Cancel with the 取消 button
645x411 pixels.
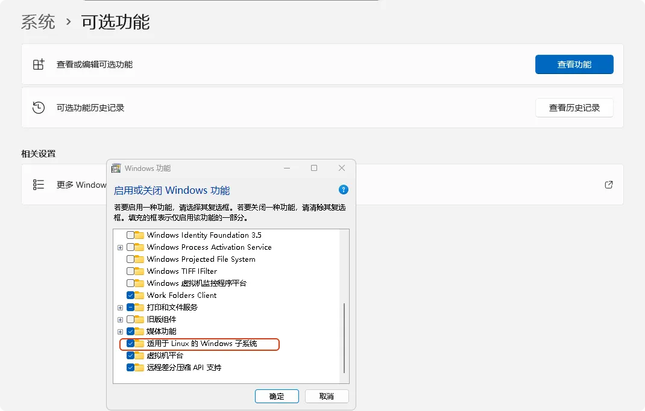coord(327,396)
